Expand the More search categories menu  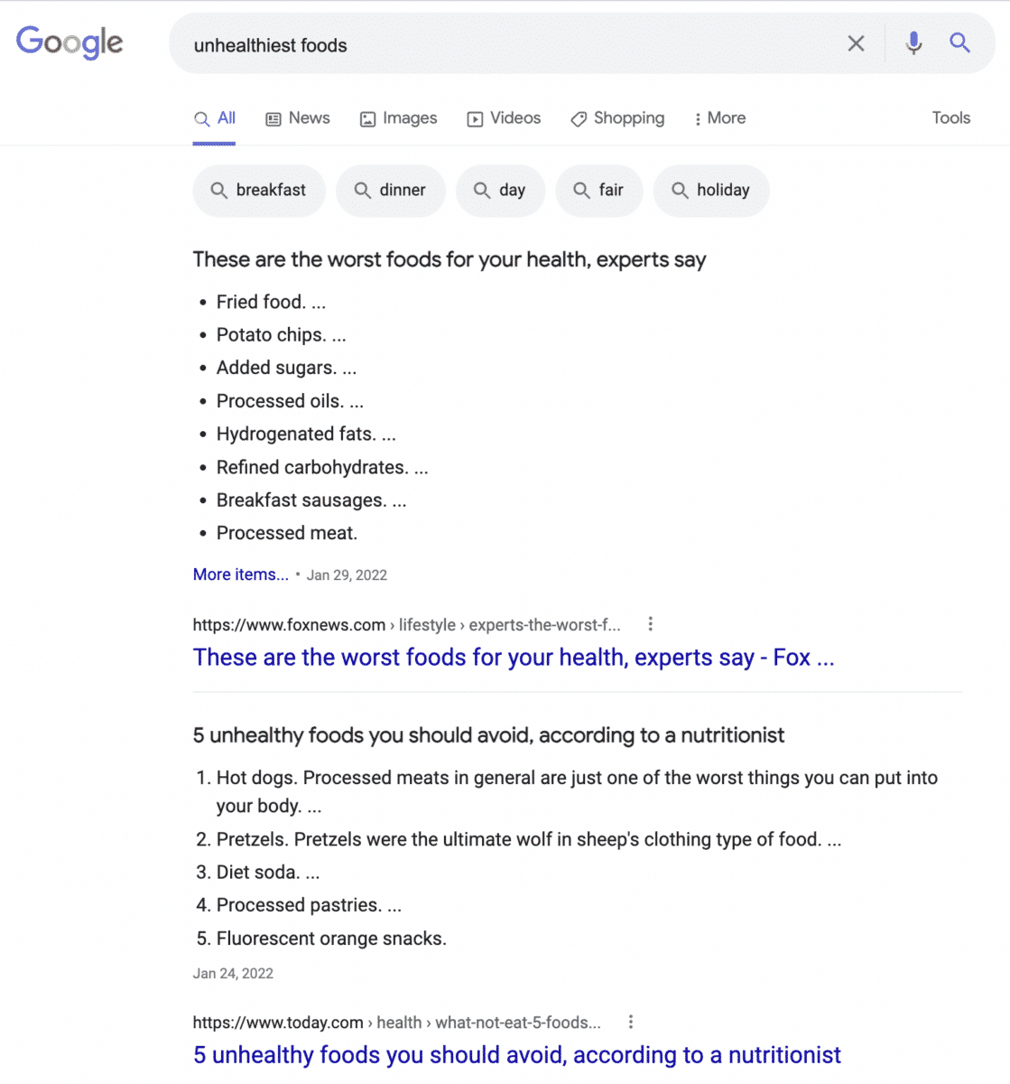[719, 118]
